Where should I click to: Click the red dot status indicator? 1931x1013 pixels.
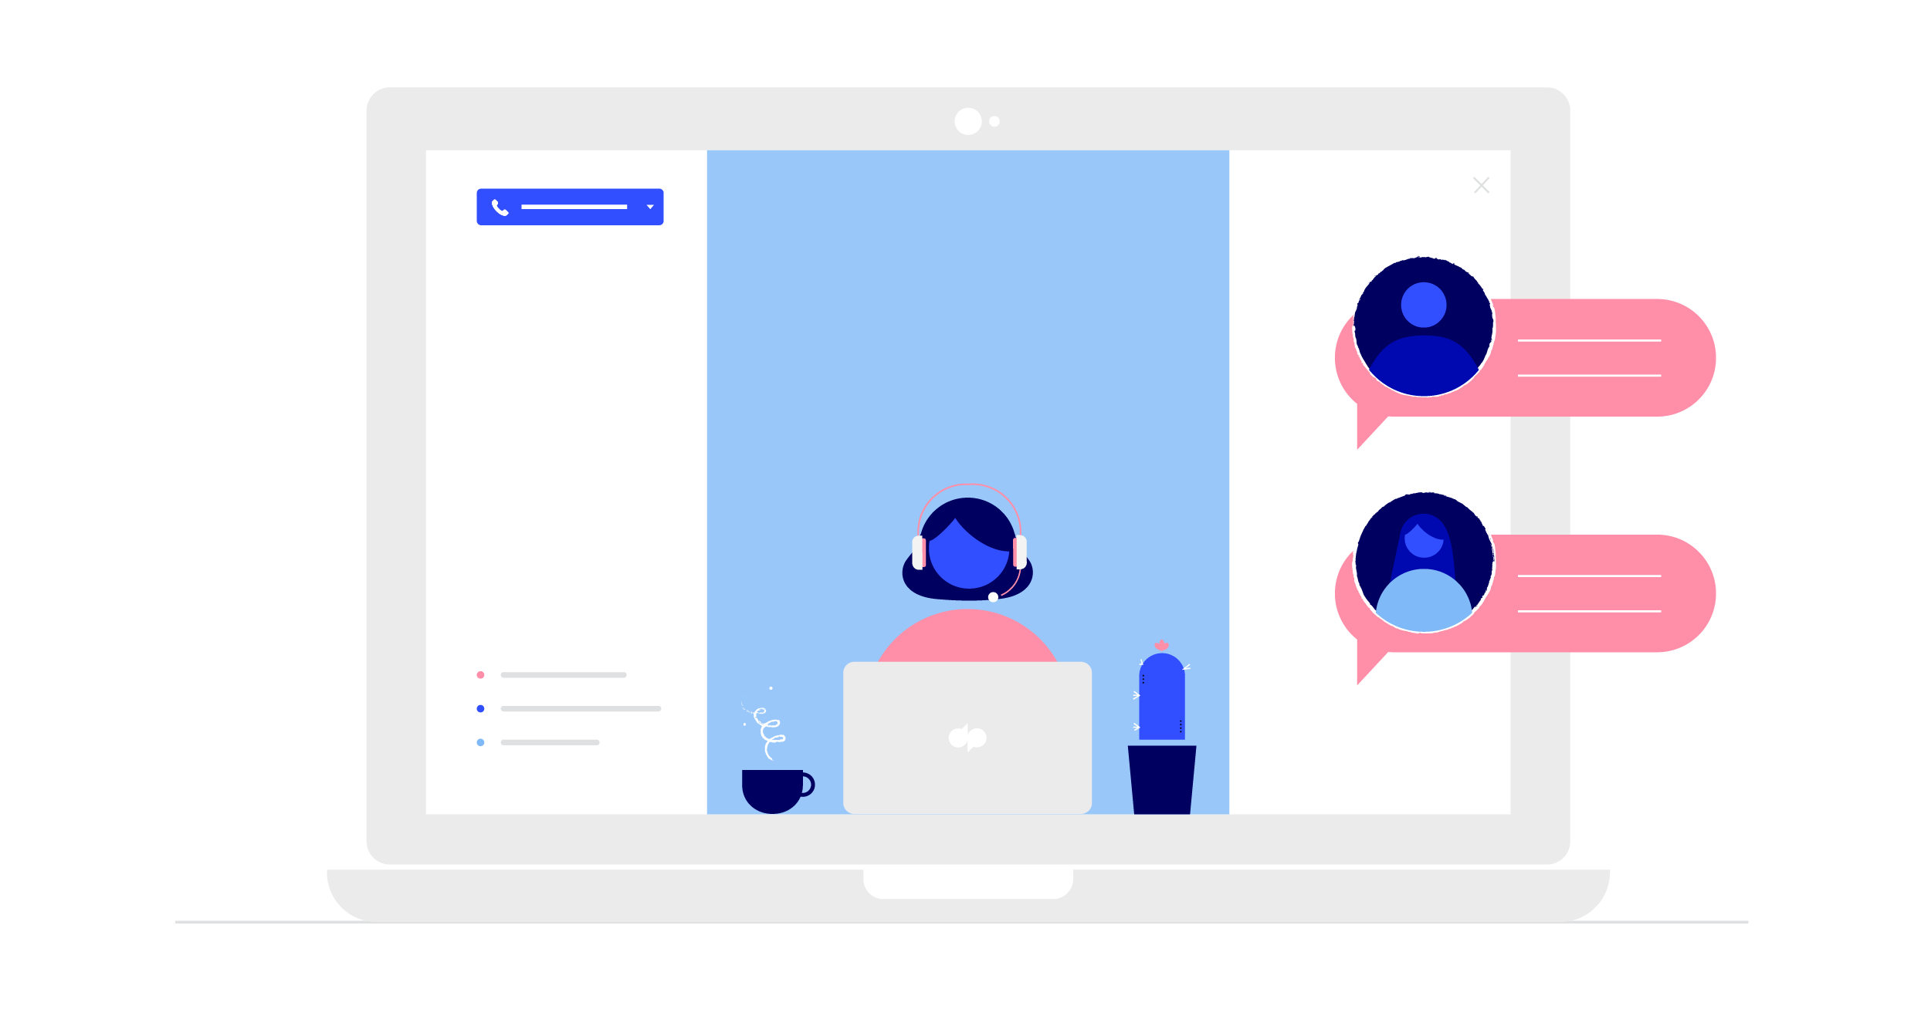482,675
